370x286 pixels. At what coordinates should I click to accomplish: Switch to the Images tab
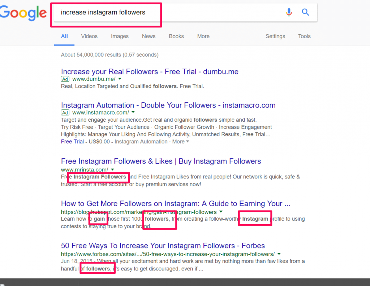pyautogui.click(x=120, y=36)
